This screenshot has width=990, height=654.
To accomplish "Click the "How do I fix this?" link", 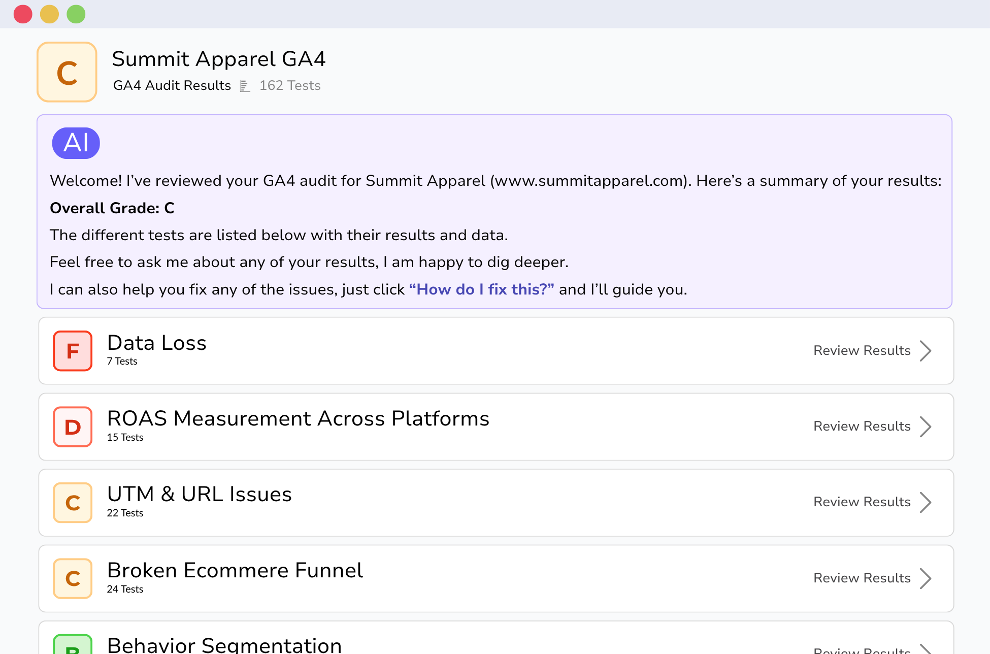I will tap(481, 289).
